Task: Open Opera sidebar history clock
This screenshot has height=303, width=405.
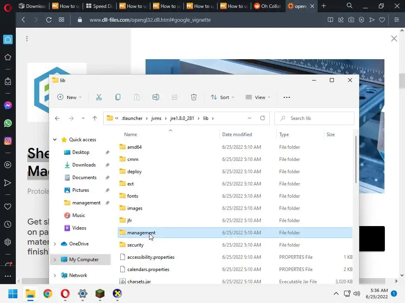Action: (x=8, y=224)
